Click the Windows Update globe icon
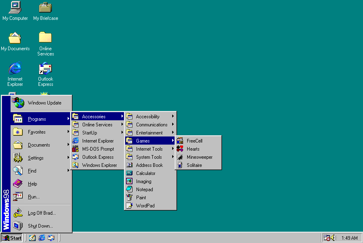This screenshot has width=363, height=243. coord(18,103)
